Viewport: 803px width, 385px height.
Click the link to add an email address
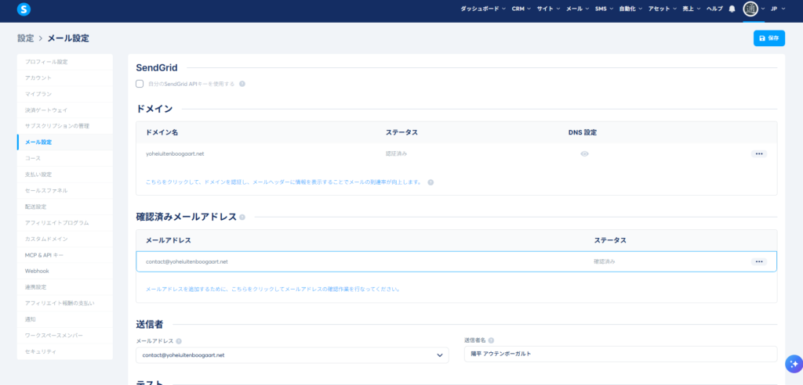click(273, 289)
